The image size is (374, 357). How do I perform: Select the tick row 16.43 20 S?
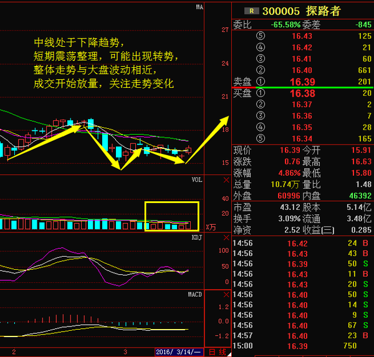(302, 284)
